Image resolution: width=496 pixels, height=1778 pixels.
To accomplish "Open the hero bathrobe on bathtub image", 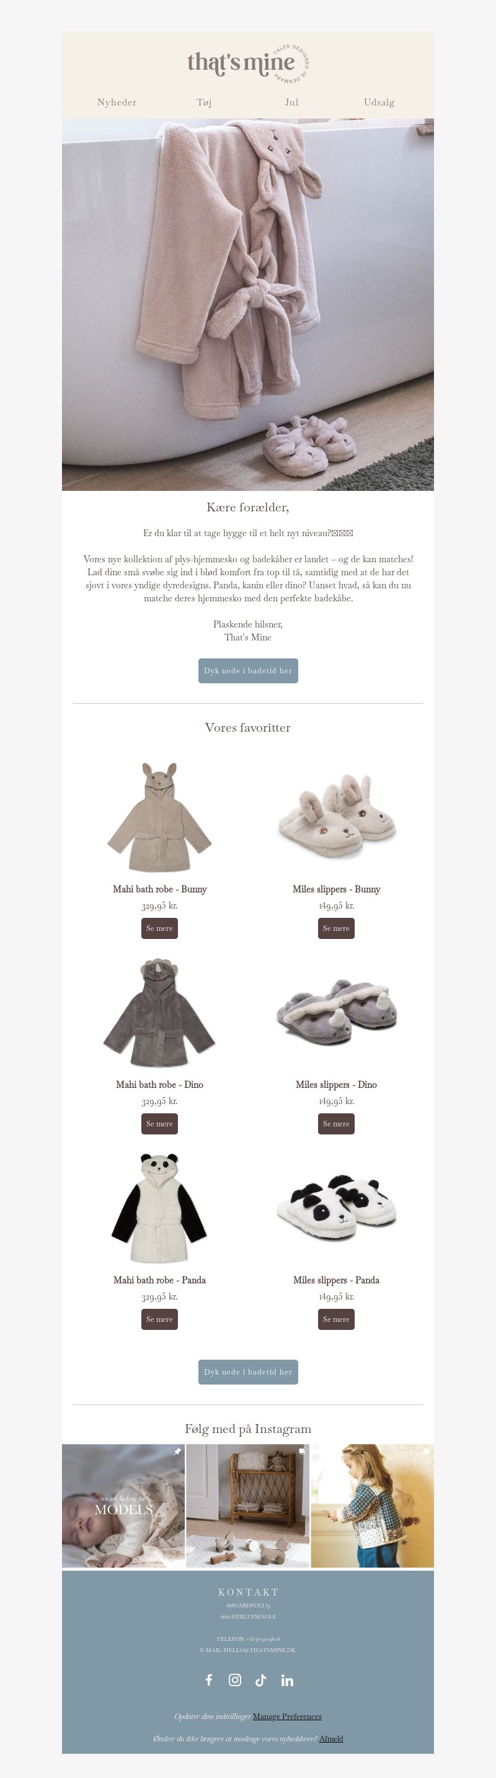I will coord(247,304).
